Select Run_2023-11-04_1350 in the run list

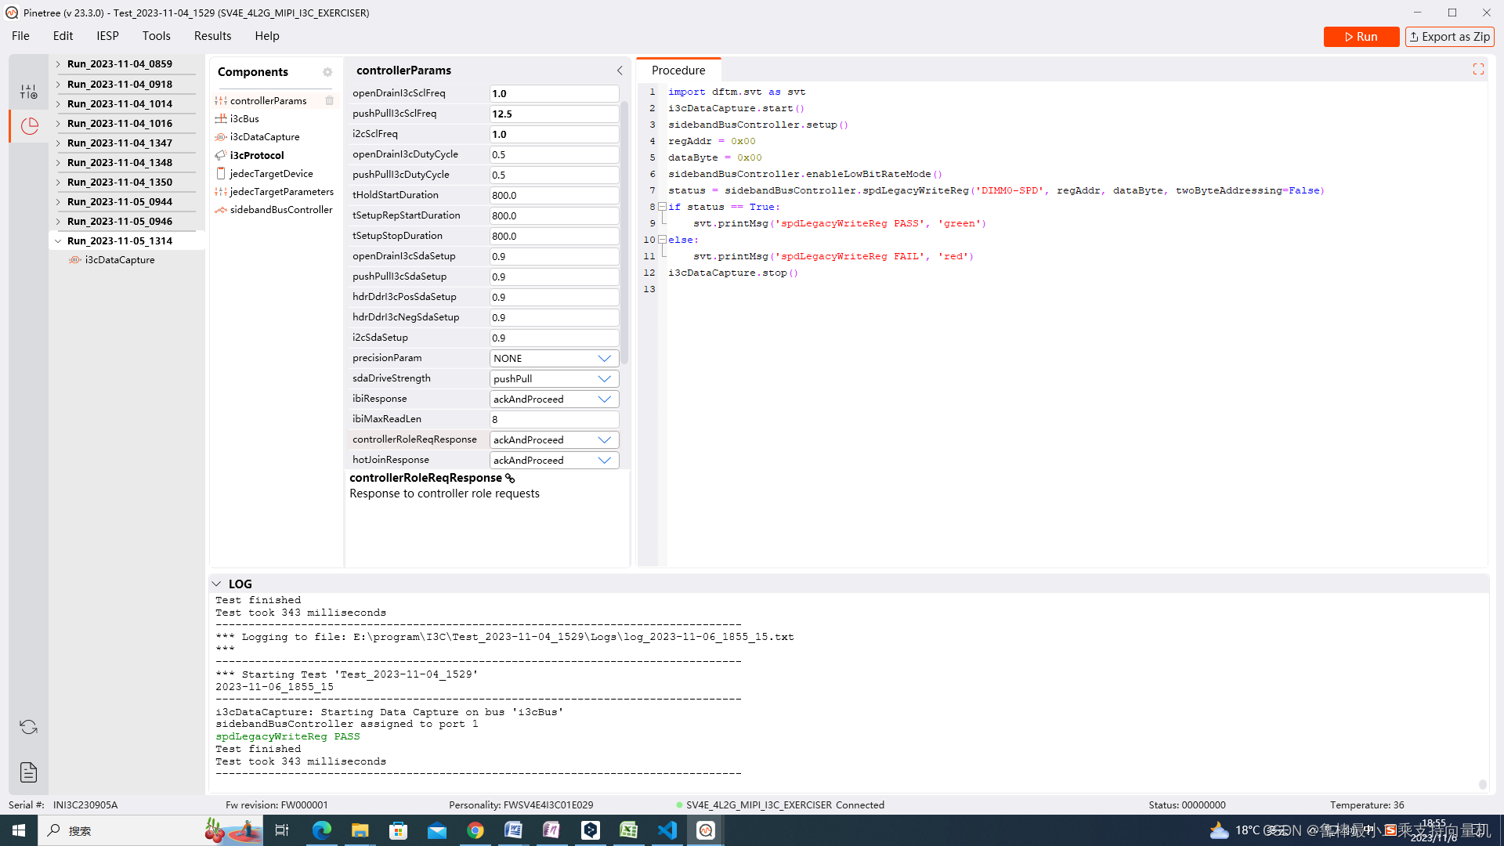click(120, 182)
